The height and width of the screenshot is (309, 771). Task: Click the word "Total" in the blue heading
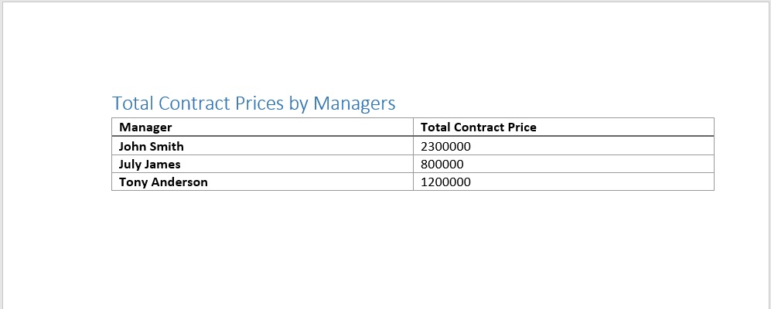(x=133, y=103)
